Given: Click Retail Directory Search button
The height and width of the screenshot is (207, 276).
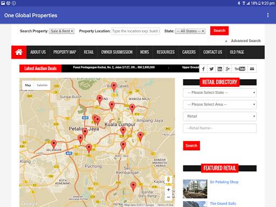Looking at the screenshot, I should [191, 146].
